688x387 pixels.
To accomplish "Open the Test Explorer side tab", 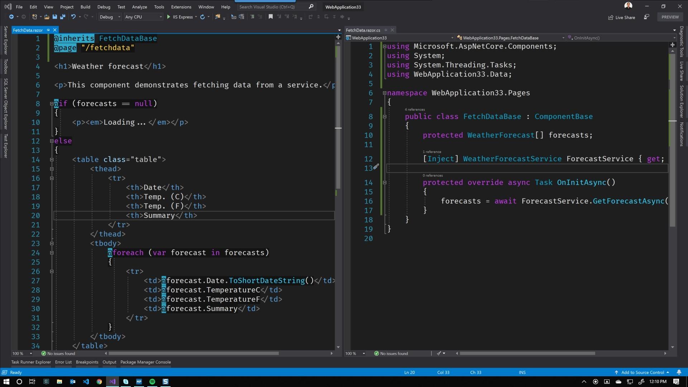I will coord(5,146).
